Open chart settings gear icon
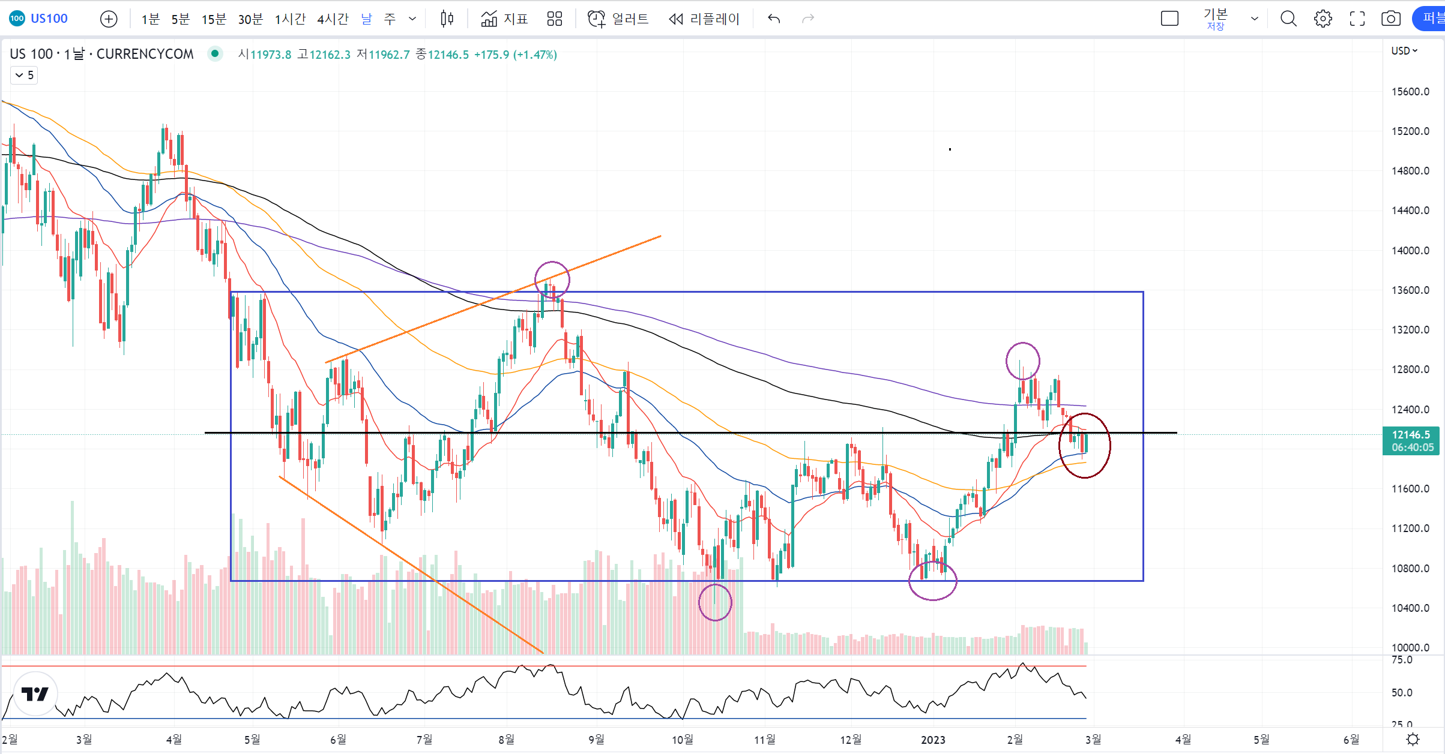The width and height of the screenshot is (1445, 754). click(1323, 19)
